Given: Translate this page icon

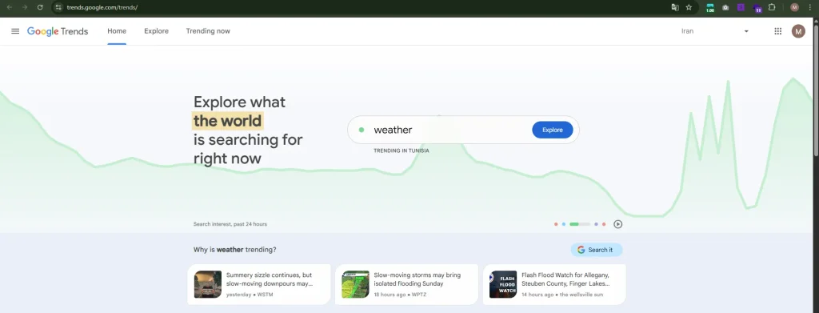Looking at the screenshot, I should coord(675,7).
